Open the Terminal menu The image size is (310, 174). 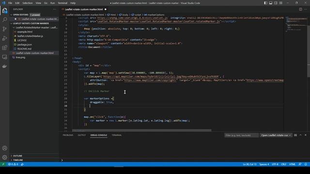(x=62, y=3)
